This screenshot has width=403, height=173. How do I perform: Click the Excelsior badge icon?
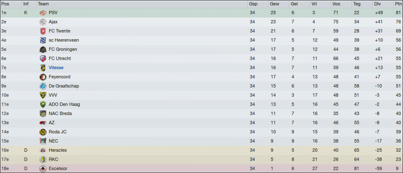43,168
